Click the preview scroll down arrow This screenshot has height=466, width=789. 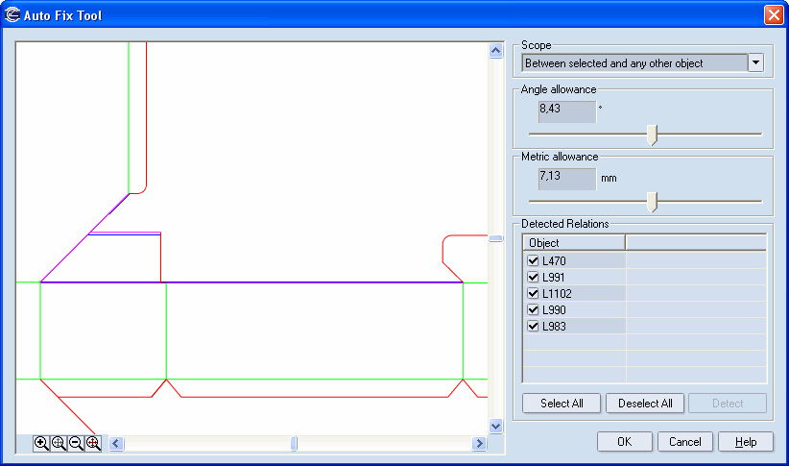coord(496,426)
